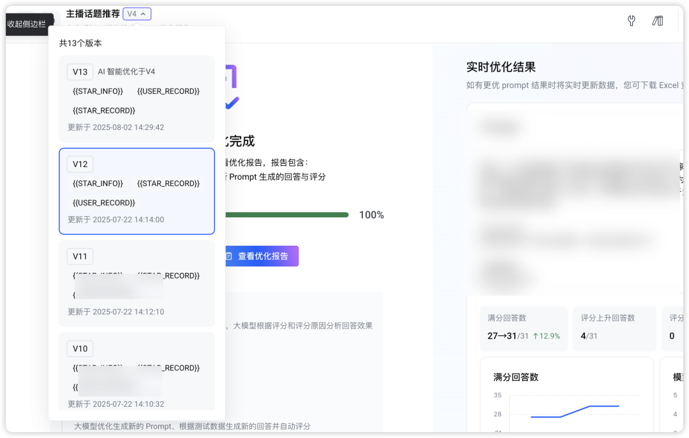Viewport: 689px width, 438px height.
Task: Choose the V11 version updated 14:12:10
Action: (137, 284)
